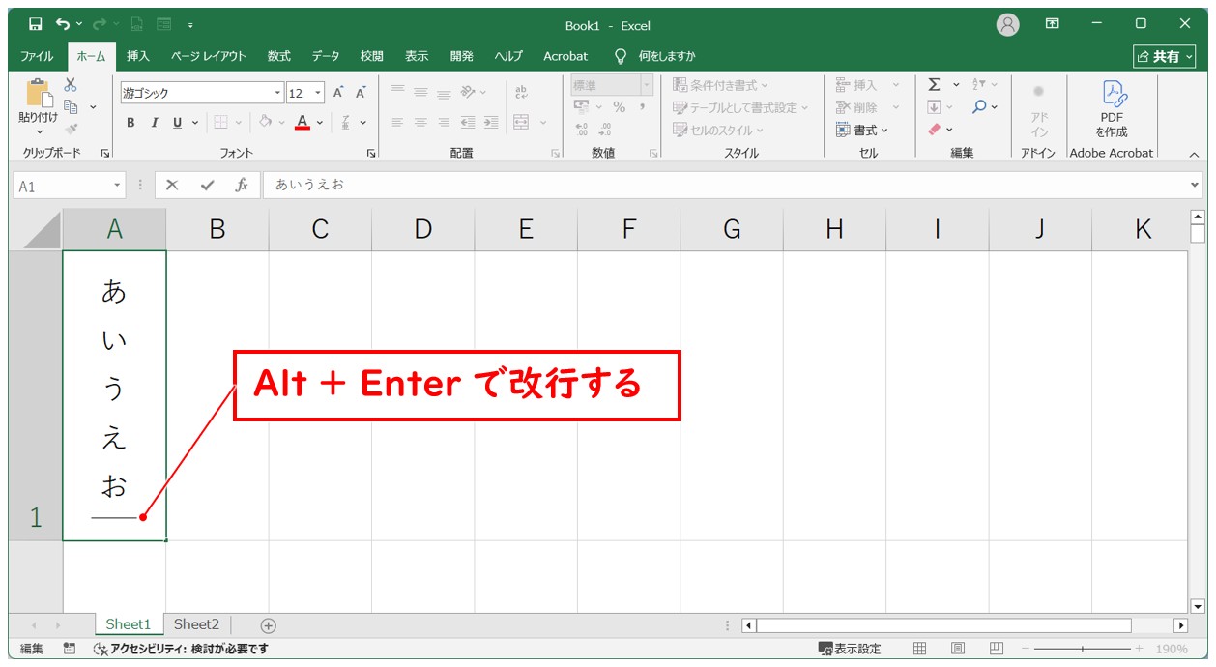1216x667 pixels.
Task: Click the 貼り付け paste icon
Action: (39, 94)
